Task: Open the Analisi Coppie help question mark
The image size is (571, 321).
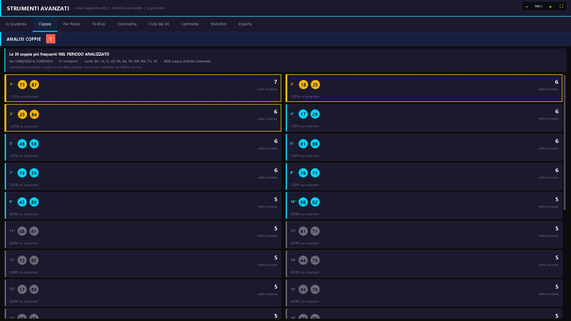Action: (x=51, y=39)
